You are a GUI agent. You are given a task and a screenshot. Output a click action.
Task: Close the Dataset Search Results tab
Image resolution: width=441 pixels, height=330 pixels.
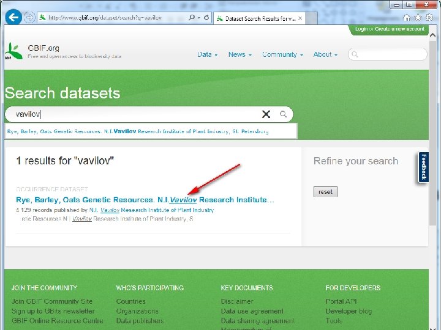tap(300, 18)
